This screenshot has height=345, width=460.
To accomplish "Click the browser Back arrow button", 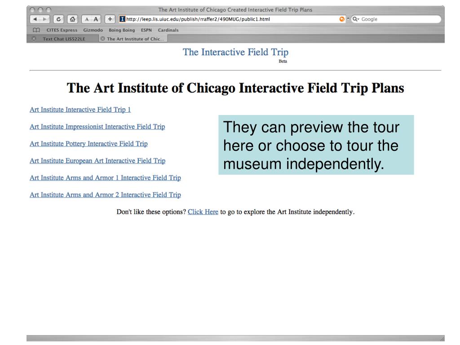I will pyautogui.click(x=35, y=19).
